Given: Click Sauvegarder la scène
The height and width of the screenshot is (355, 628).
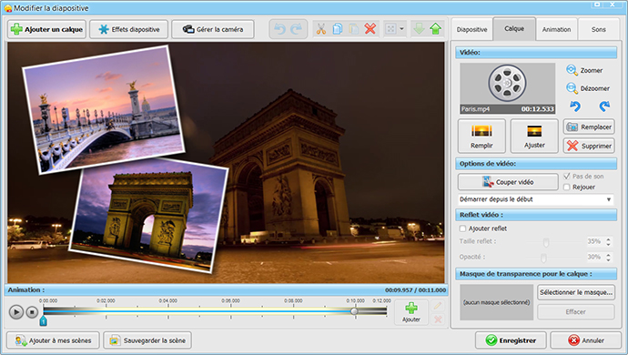Looking at the screenshot, I should [147, 340].
